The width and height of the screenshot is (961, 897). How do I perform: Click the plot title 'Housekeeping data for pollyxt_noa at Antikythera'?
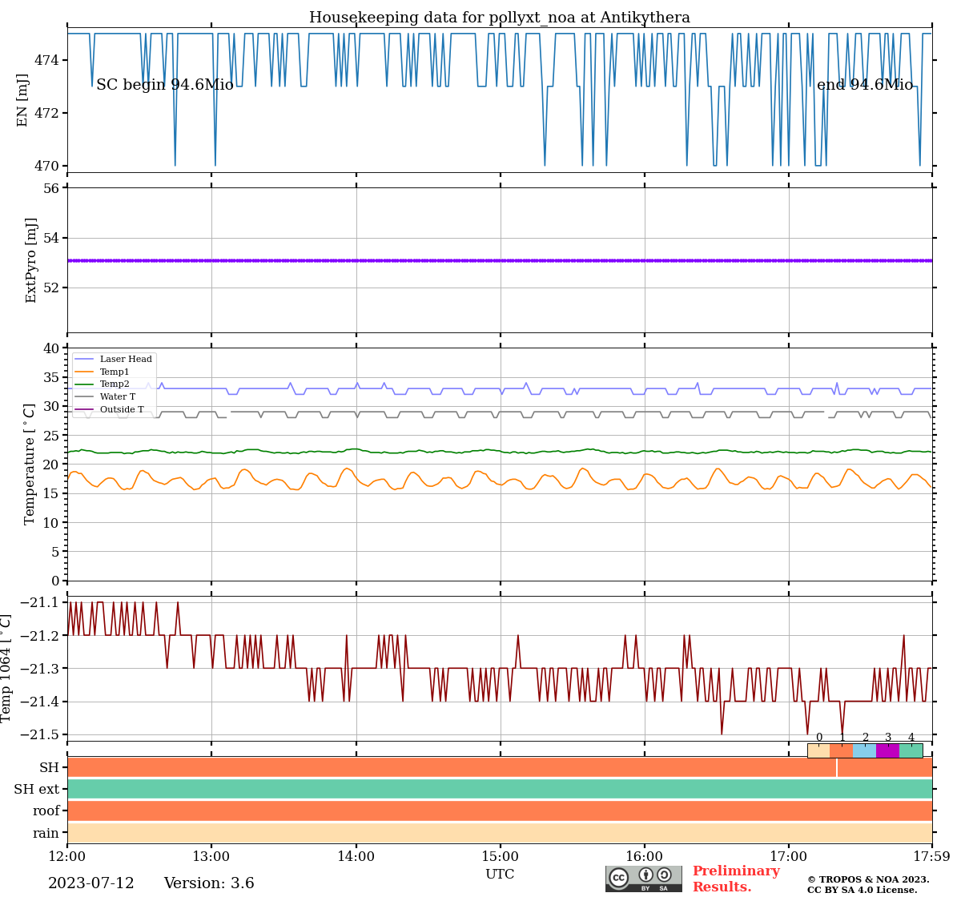click(x=500, y=18)
